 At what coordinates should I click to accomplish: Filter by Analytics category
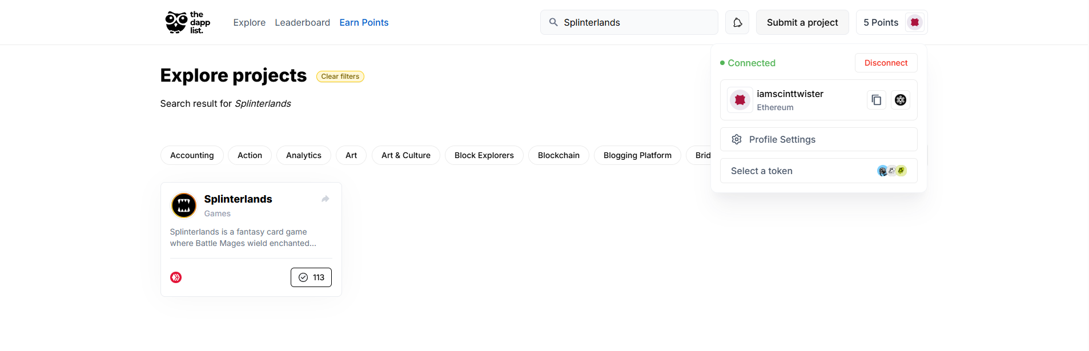pyautogui.click(x=304, y=155)
